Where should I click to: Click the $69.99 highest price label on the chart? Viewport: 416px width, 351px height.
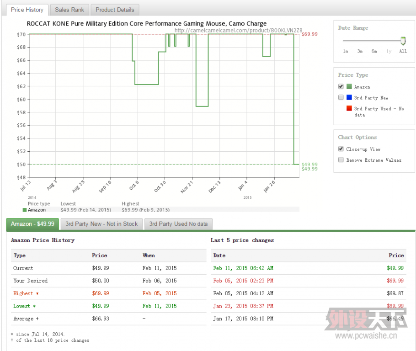click(x=309, y=34)
